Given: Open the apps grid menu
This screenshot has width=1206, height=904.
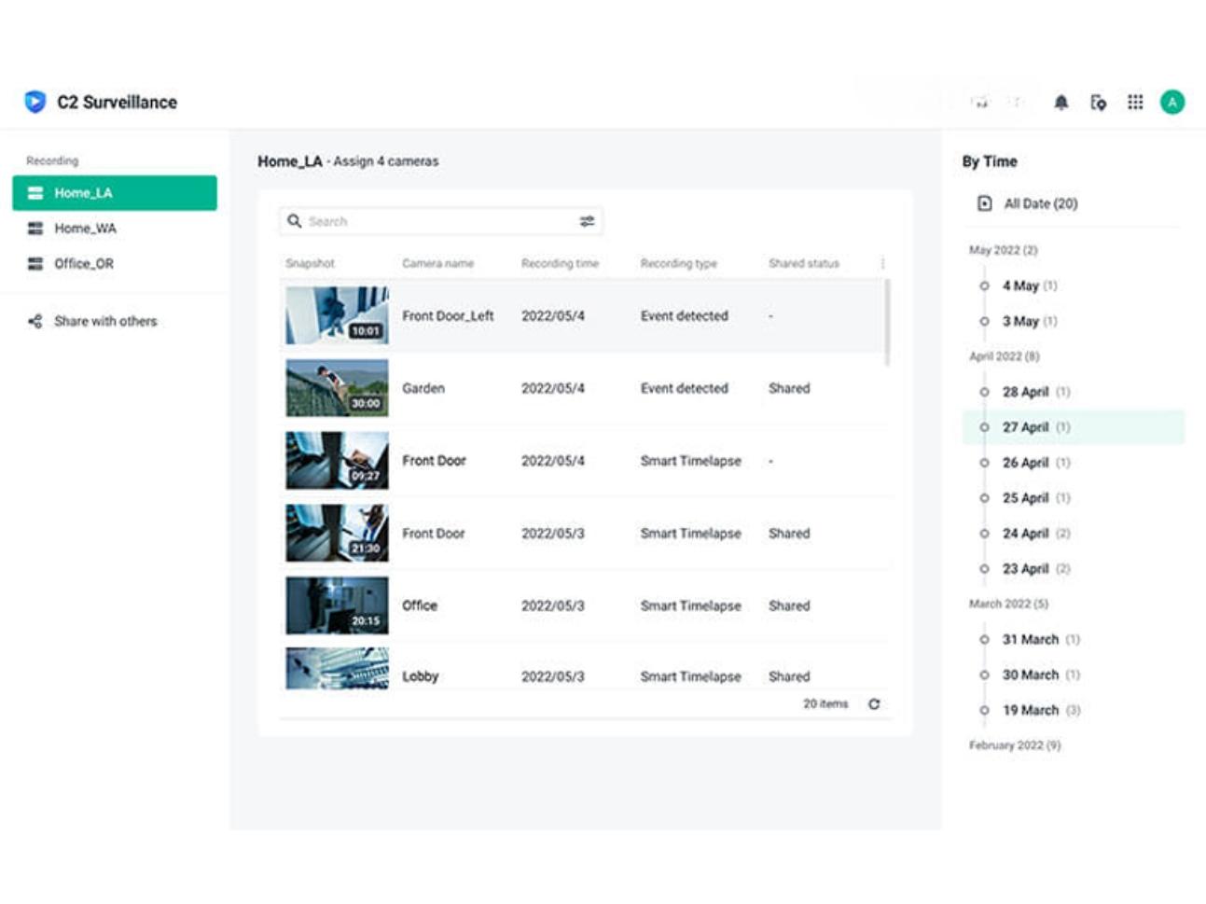Looking at the screenshot, I should [x=1135, y=103].
